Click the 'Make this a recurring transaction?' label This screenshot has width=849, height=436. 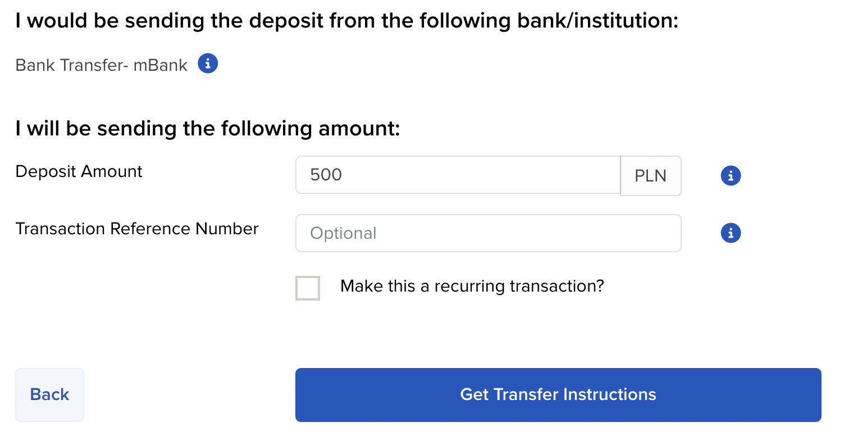(472, 286)
